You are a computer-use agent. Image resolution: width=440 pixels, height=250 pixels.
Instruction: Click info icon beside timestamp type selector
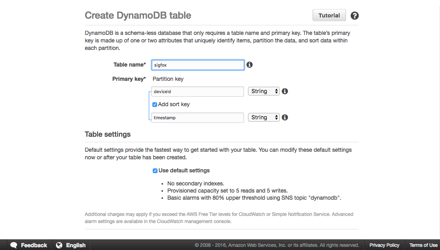285,117
